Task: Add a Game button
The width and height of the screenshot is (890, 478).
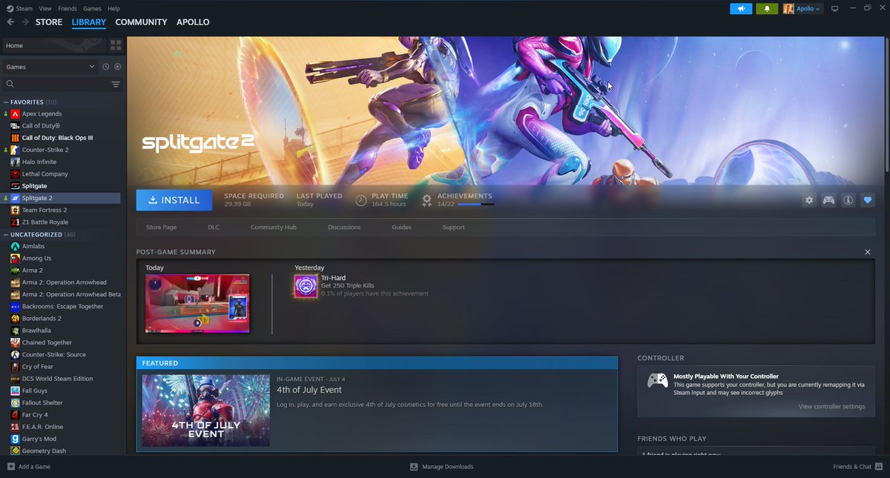Action: (29, 467)
